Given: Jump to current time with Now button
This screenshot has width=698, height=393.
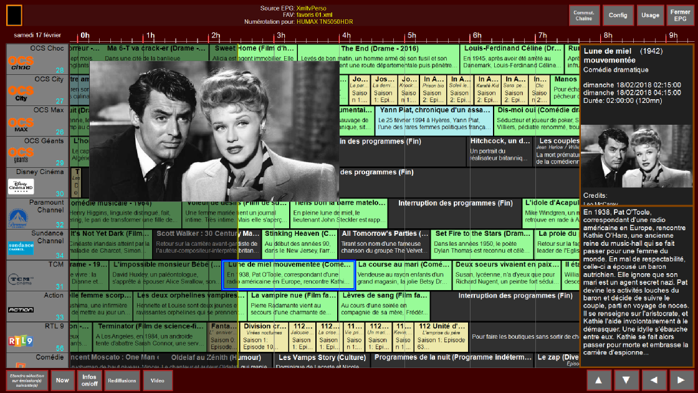Looking at the screenshot, I should (62, 380).
